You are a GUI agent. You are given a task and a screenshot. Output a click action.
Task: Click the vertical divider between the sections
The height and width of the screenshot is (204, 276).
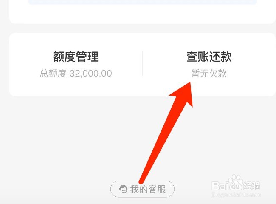pos(142,63)
